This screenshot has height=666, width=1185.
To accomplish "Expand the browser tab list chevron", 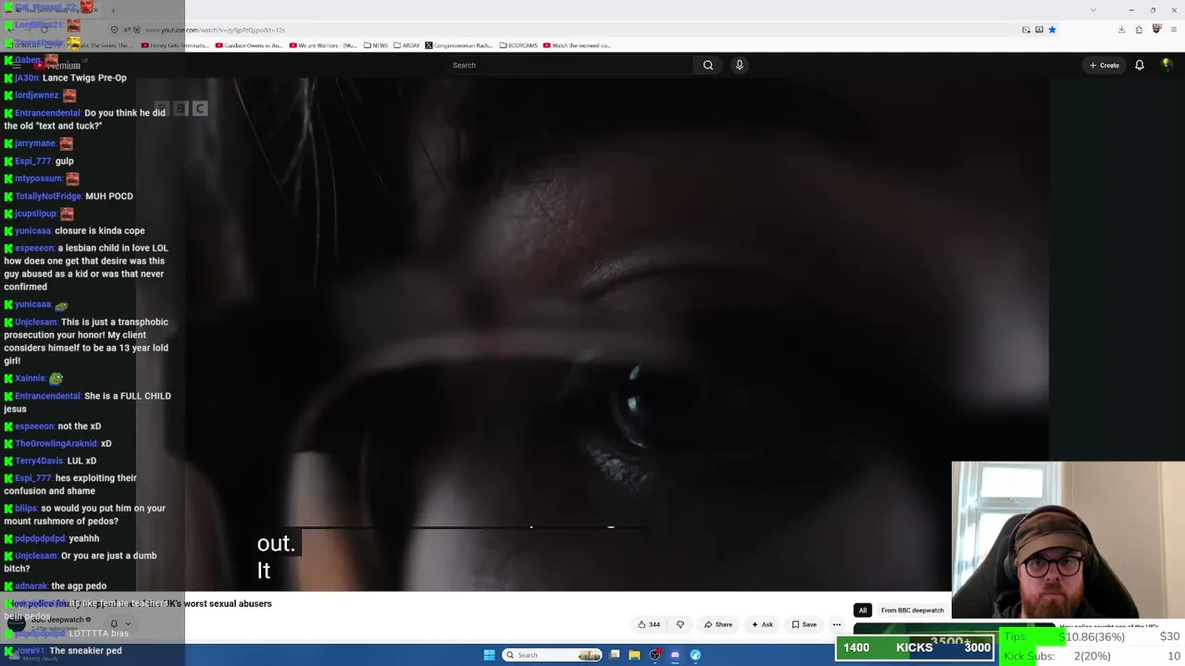I will [x=1093, y=10].
